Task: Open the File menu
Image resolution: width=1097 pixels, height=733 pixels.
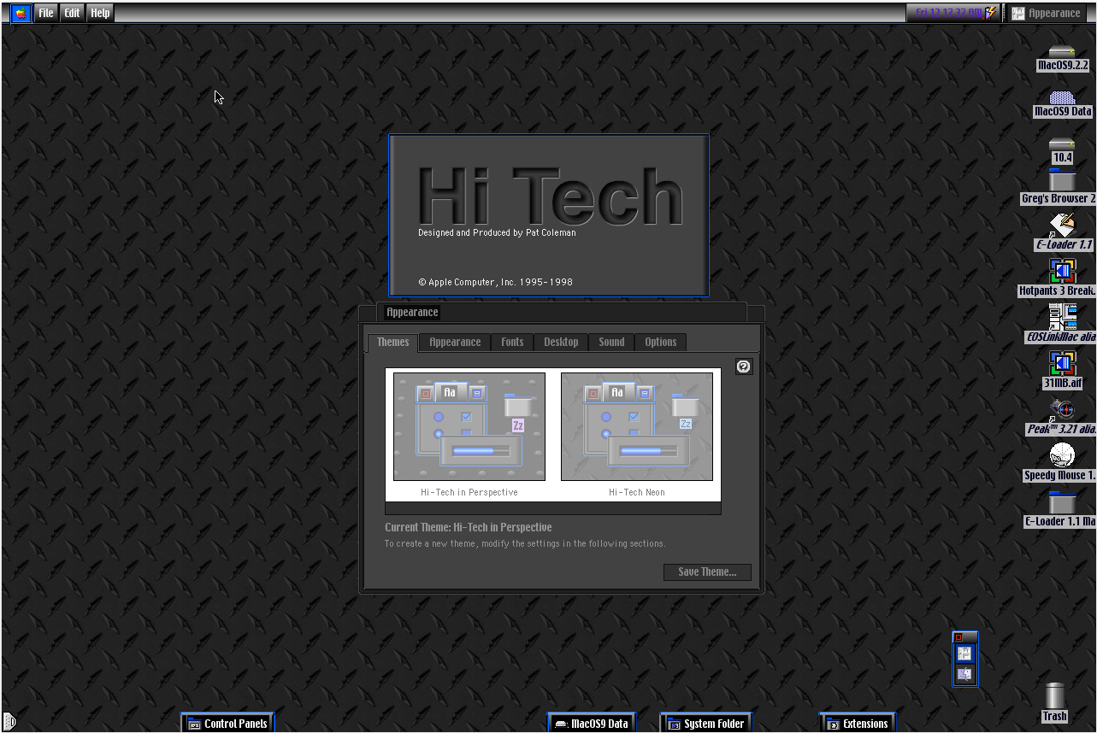Action: [46, 13]
